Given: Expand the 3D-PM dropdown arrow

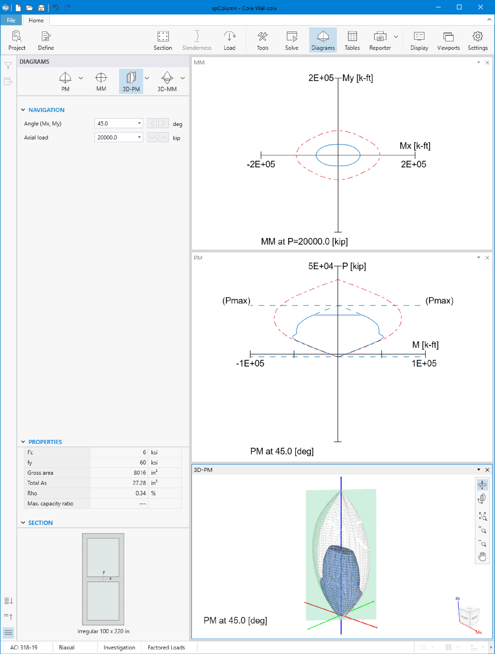Looking at the screenshot, I should coord(147,78).
